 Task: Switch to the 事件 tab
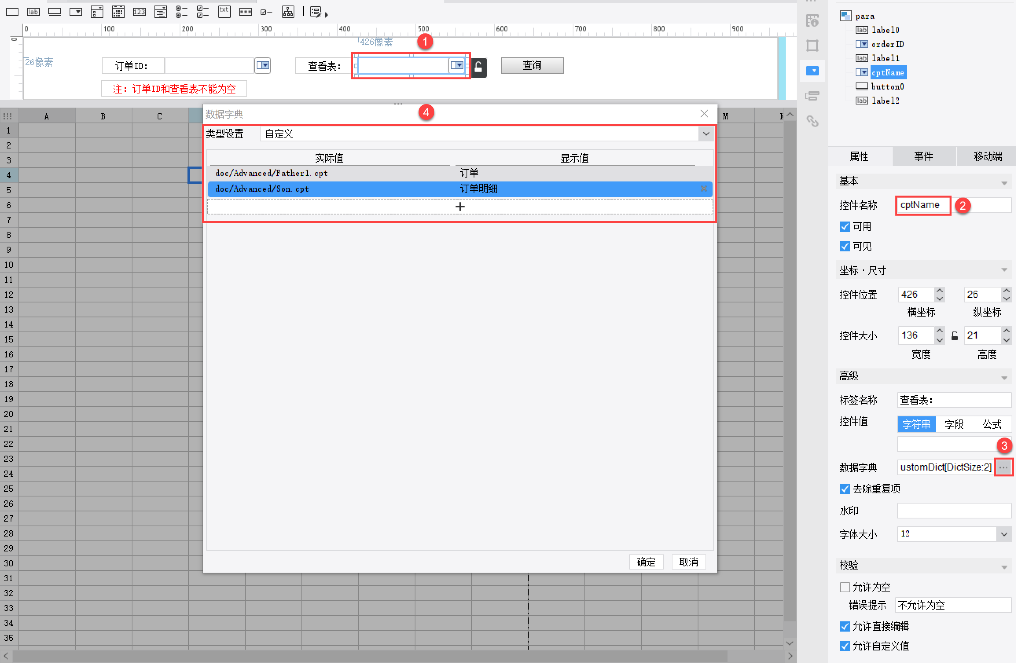click(x=923, y=157)
